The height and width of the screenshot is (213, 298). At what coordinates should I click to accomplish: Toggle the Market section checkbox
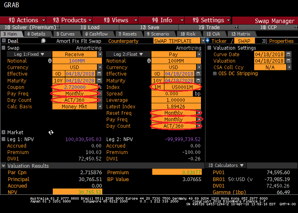click(3, 132)
